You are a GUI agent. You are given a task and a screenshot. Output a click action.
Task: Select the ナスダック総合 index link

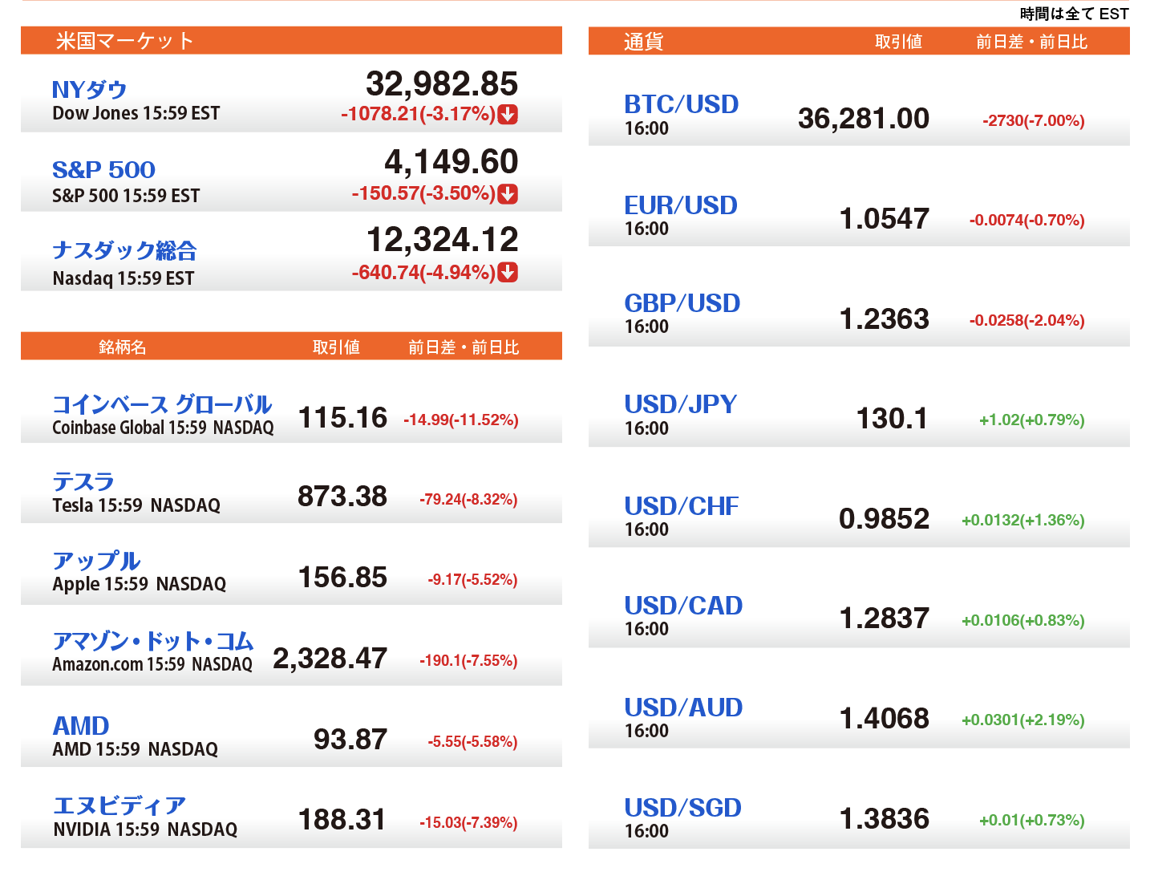124,250
